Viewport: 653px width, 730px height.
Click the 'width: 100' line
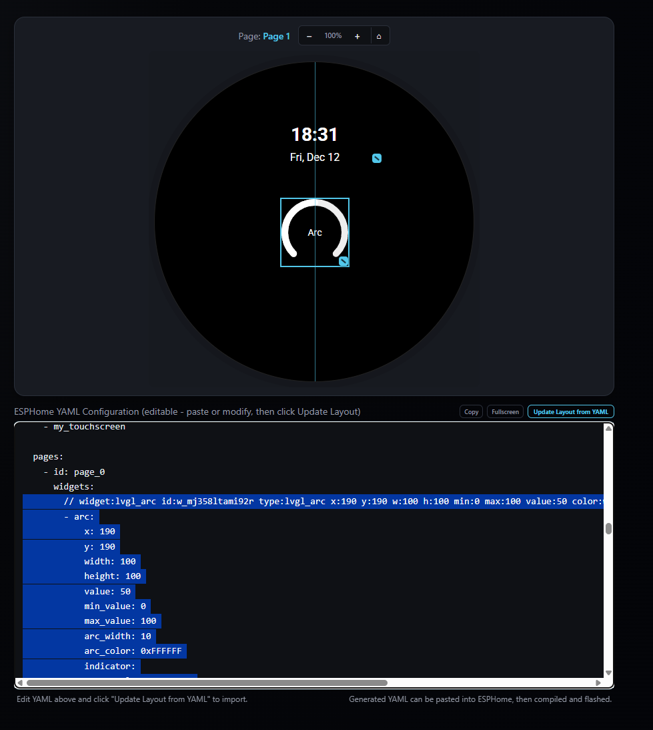pyautogui.click(x=110, y=562)
